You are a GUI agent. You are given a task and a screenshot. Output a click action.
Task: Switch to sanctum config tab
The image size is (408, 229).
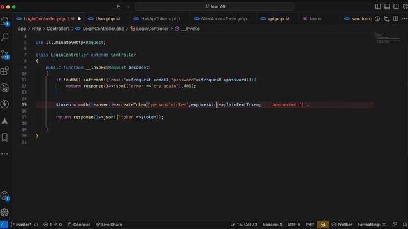pos(358,18)
